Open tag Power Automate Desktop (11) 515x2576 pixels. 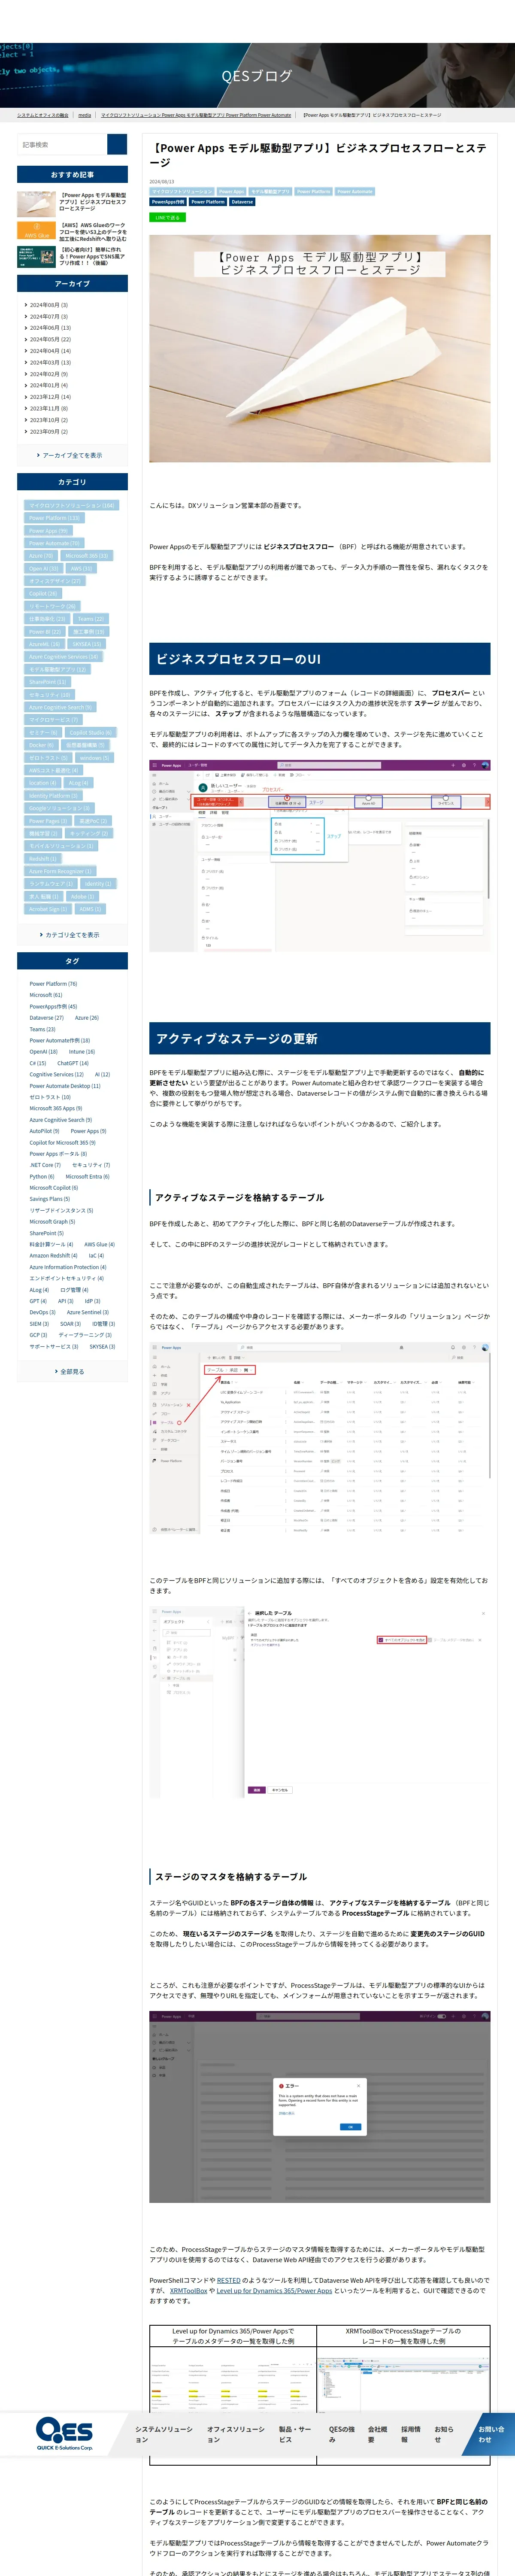(65, 1086)
